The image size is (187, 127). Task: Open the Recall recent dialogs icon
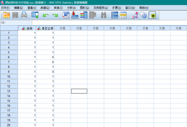35,15
